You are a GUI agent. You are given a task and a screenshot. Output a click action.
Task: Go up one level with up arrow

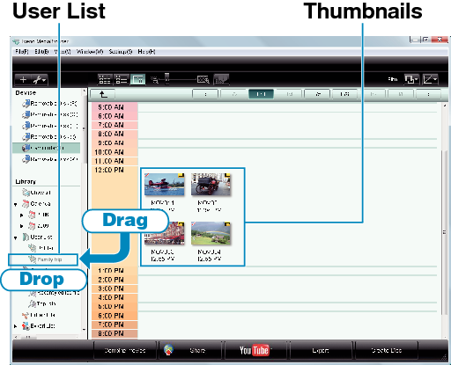[x=102, y=94]
